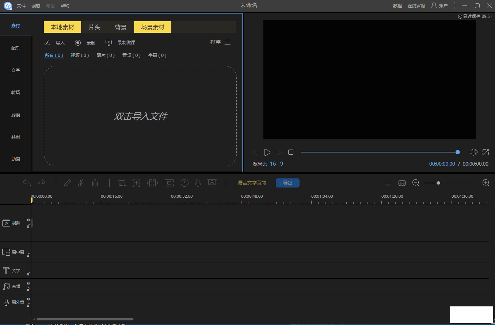This screenshot has width=495, height=325.
Task: Click the scissors split tool
Action: [81, 183]
